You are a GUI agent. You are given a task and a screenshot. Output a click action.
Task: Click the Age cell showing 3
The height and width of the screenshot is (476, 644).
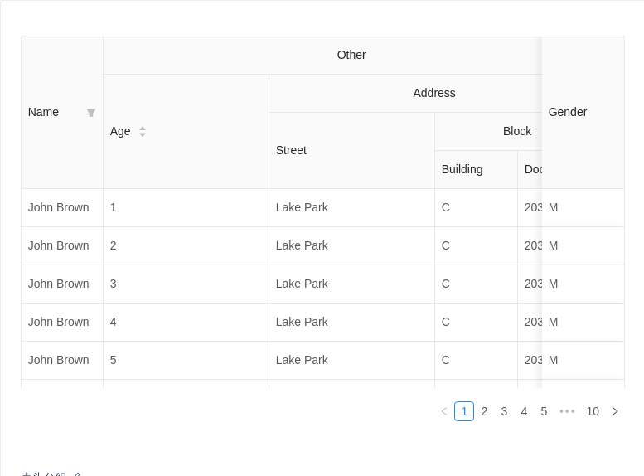click(x=186, y=284)
